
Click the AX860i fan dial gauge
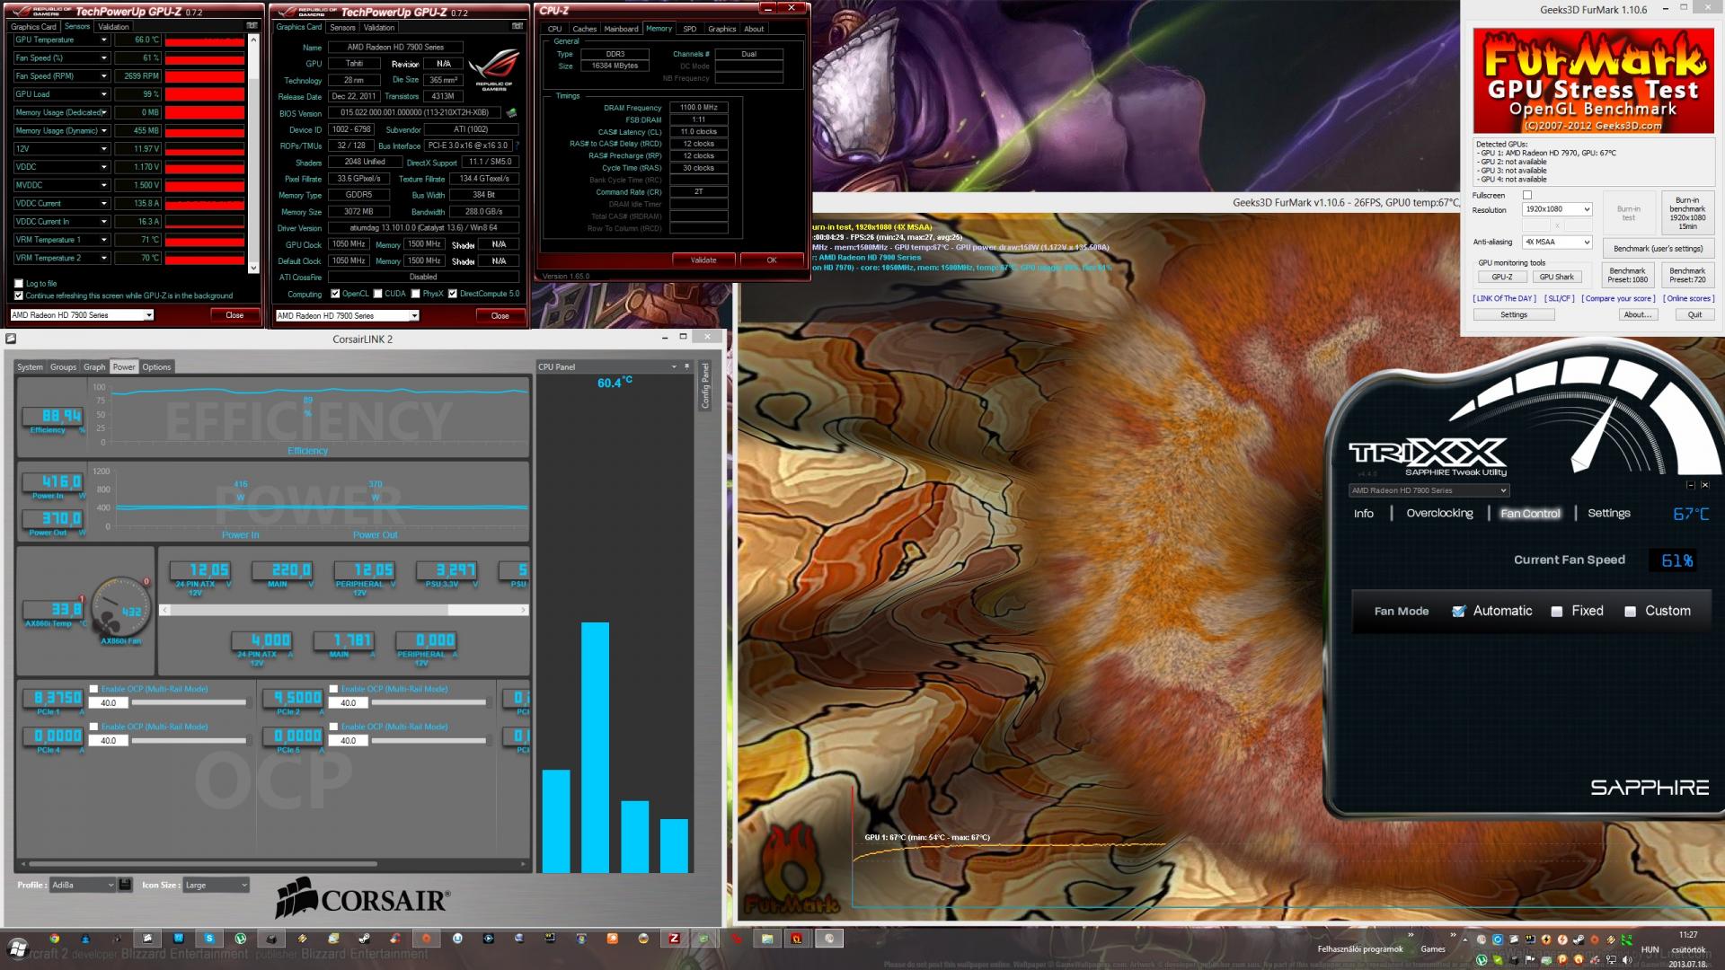coord(119,609)
